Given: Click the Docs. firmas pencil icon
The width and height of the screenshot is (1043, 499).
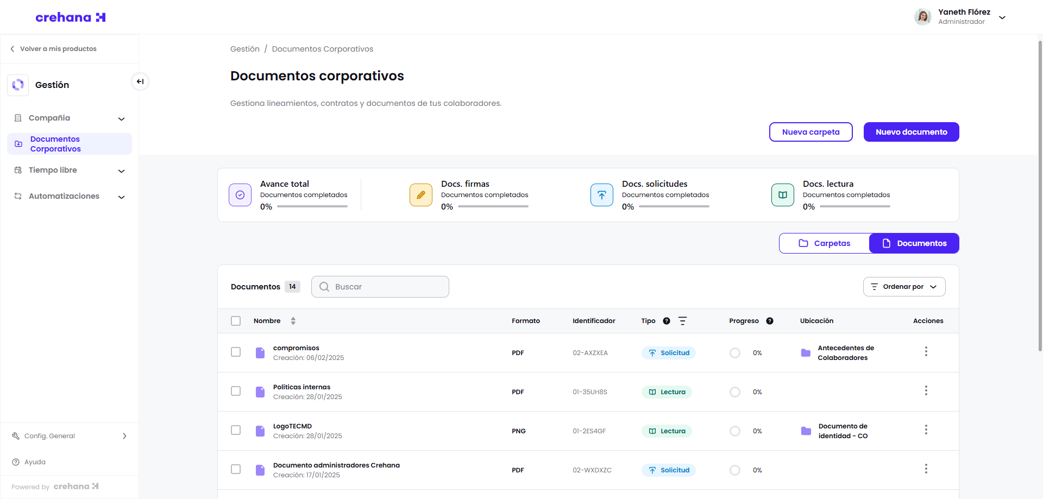Looking at the screenshot, I should coord(421,195).
